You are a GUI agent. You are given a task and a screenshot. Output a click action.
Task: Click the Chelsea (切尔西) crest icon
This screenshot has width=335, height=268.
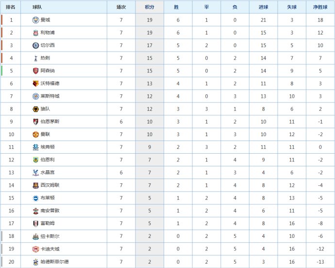point(35,45)
